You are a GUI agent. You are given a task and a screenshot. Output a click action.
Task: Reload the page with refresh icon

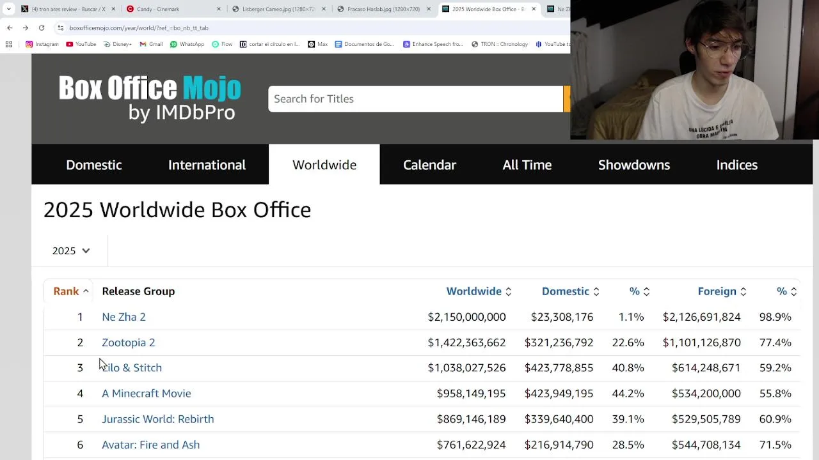(42, 28)
